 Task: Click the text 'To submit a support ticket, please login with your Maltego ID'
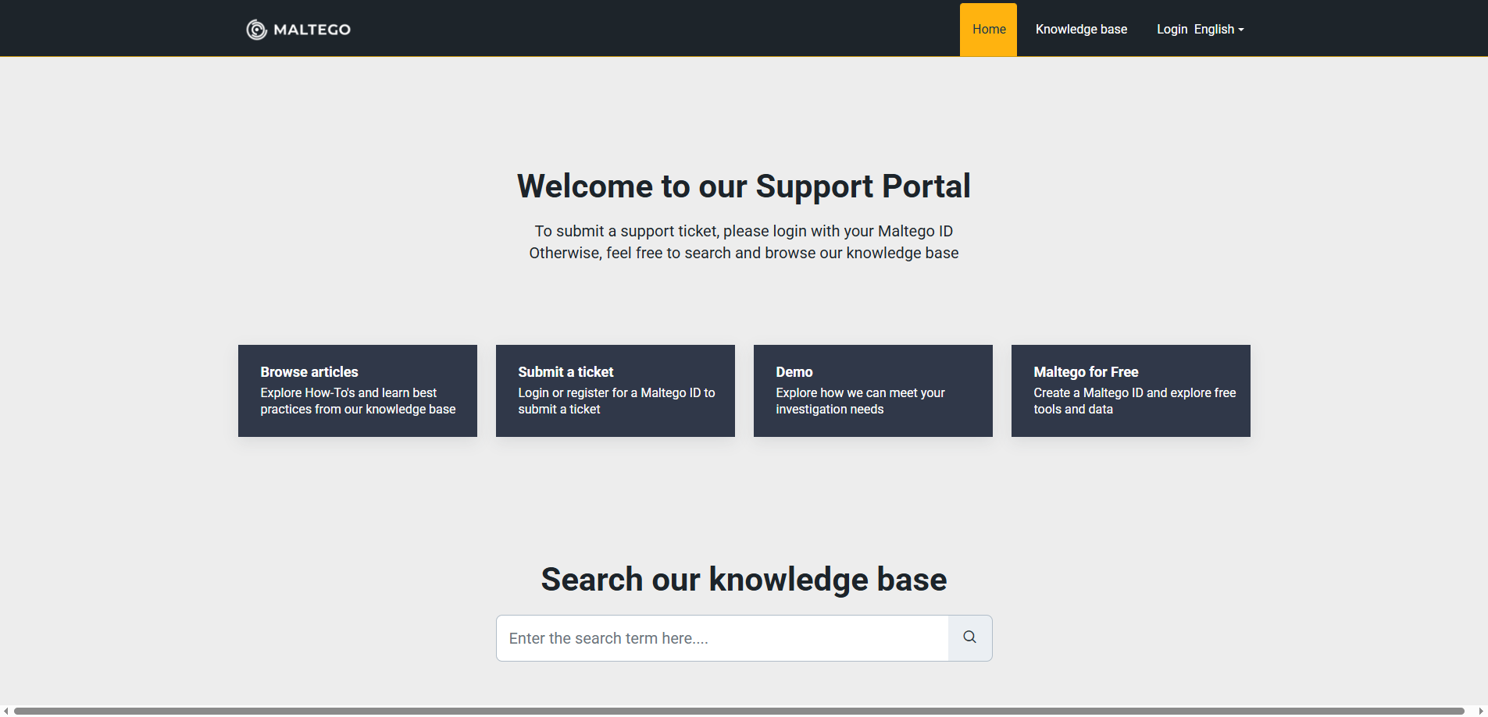click(x=744, y=231)
